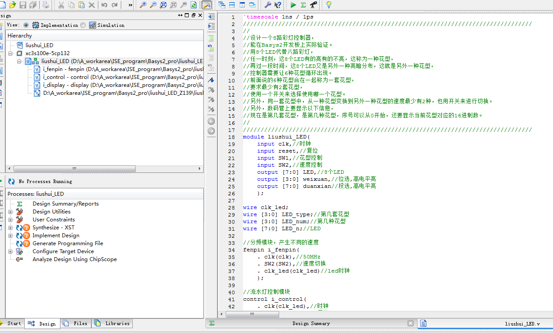Click the Zoom In magnifier icon

pyautogui.click(x=143, y=5)
